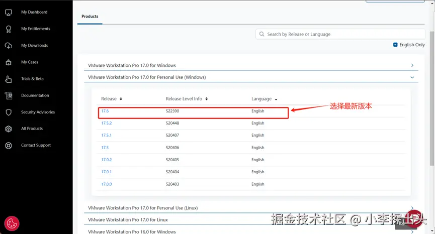
Task: Sort by Release Level Info arrows
Action: click(207, 99)
